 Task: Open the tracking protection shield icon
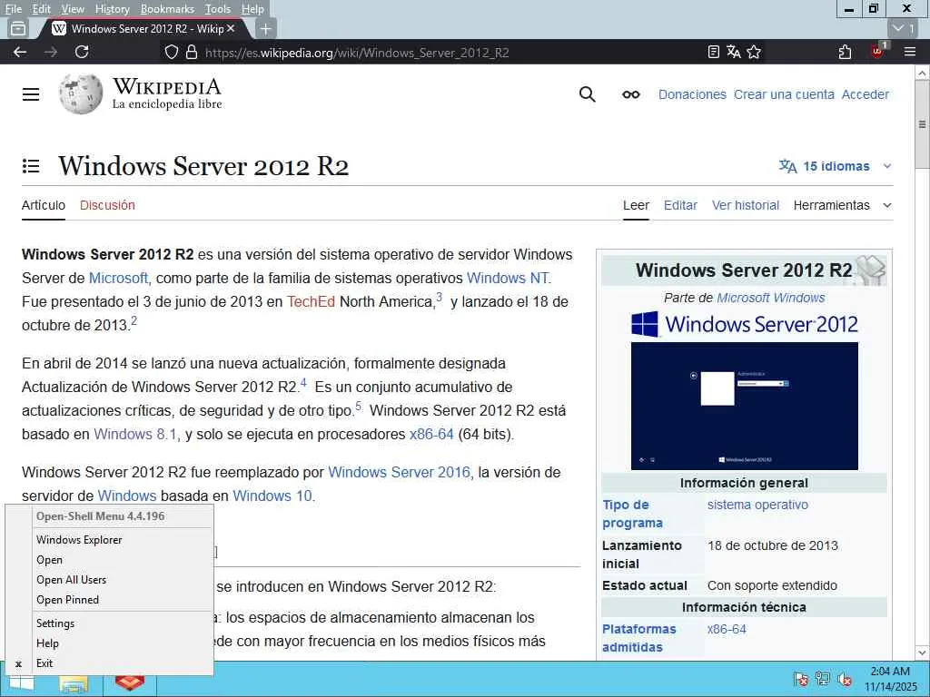pyautogui.click(x=172, y=52)
